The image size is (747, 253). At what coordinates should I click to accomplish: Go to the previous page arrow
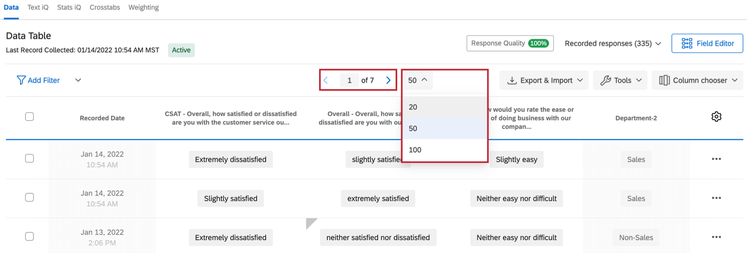click(x=326, y=80)
